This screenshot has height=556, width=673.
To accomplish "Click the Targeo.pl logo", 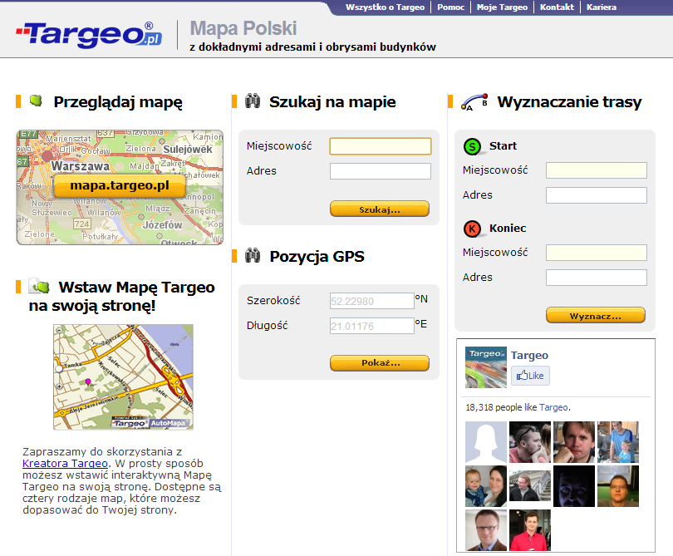I will coord(89,34).
